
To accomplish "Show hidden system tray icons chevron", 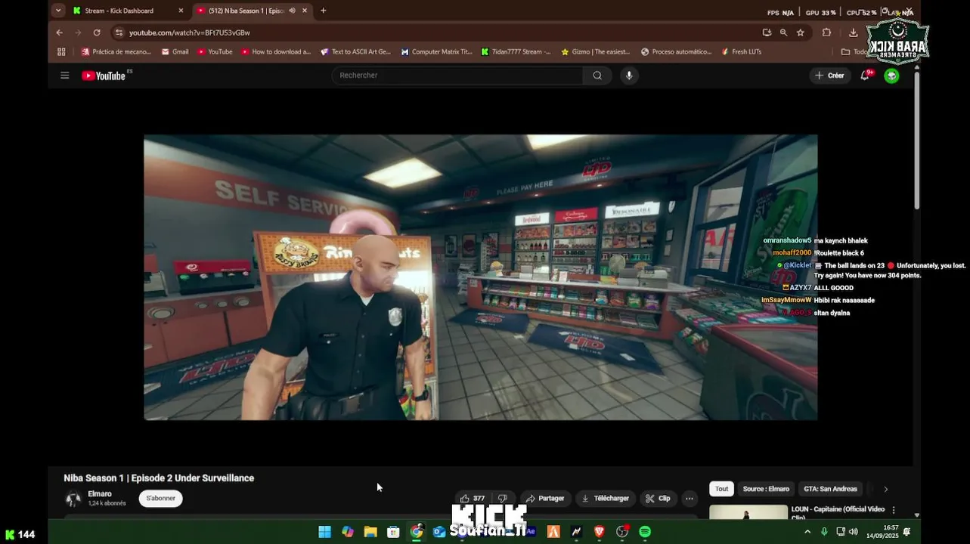I will click(x=807, y=532).
